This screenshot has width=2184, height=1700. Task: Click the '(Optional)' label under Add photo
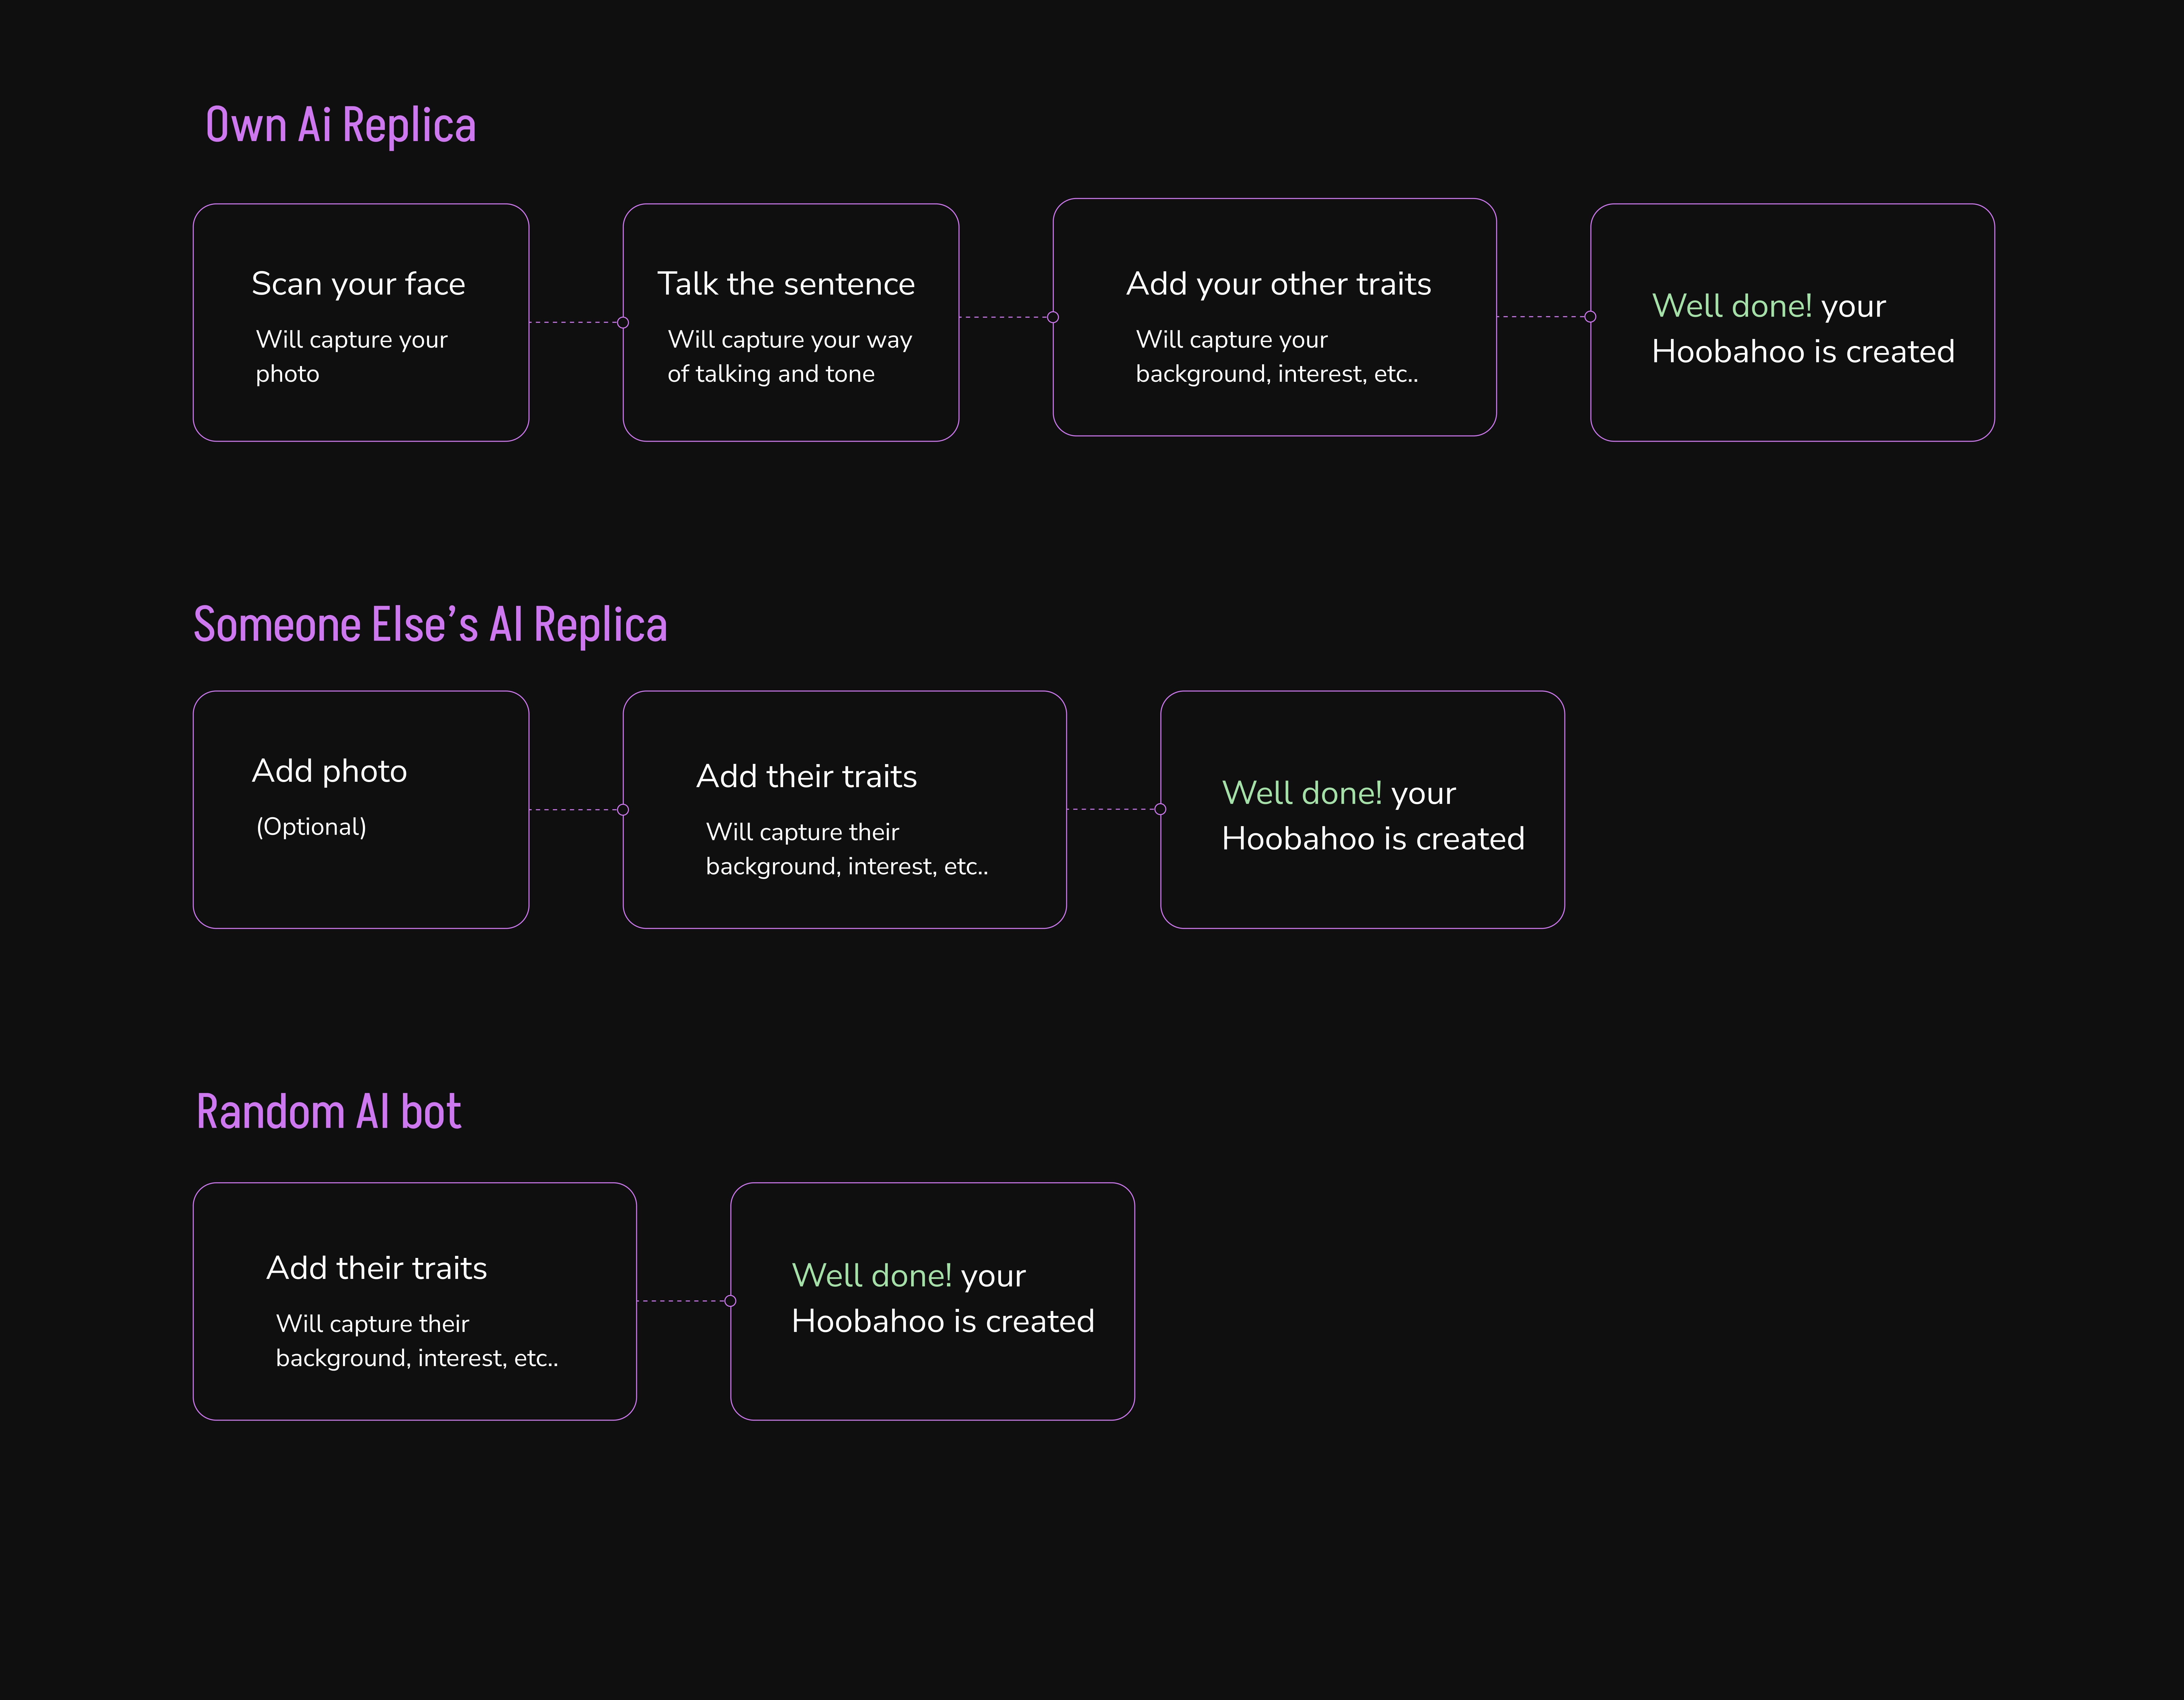tap(311, 826)
